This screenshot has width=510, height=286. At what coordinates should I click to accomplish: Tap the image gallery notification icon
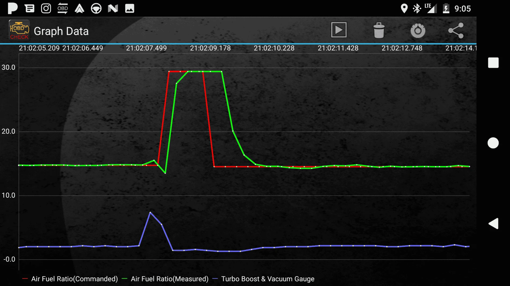pos(130,8)
